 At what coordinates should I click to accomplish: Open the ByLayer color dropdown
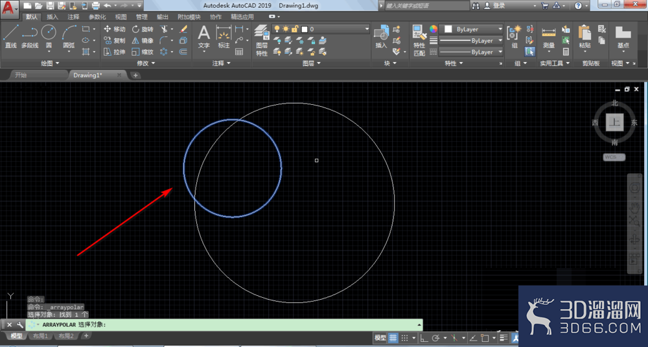pos(470,29)
